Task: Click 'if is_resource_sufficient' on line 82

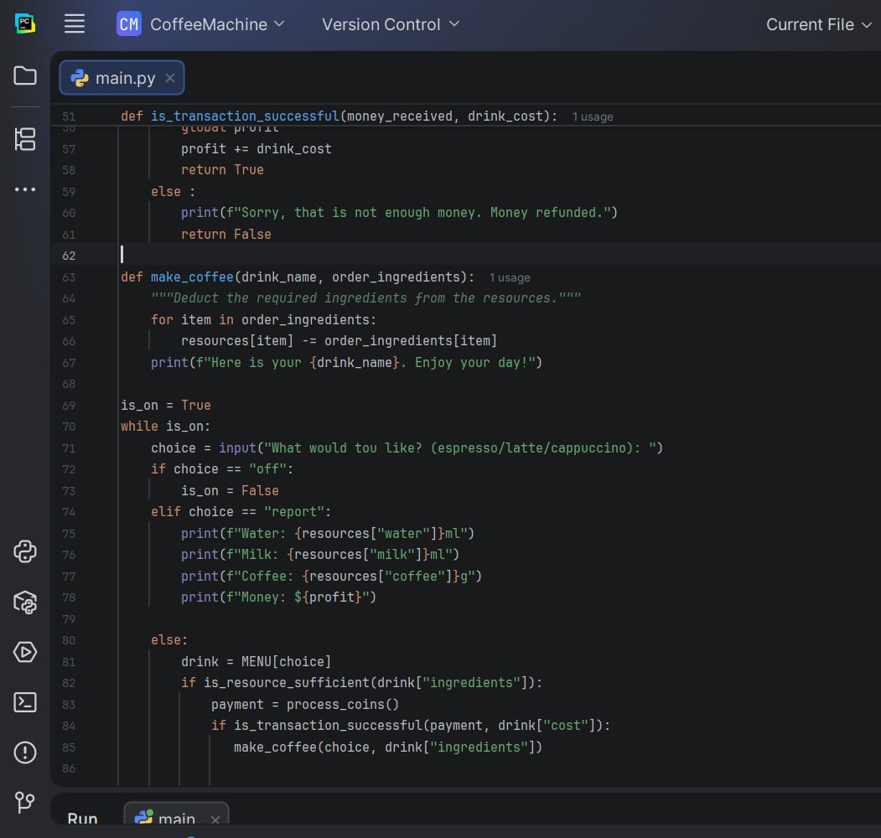Action: click(x=361, y=683)
